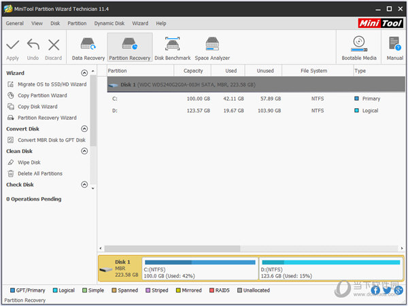Click the Copy Disk Wizard icon
This screenshot has height=306, width=408.
tap(11, 107)
